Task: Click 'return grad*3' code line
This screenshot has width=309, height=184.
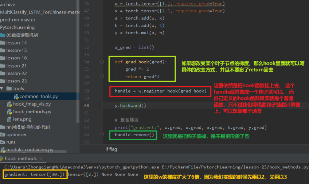Action: (x=142, y=77)
